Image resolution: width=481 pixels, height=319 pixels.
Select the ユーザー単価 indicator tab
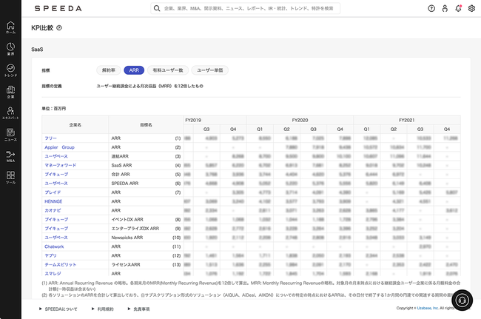pos(210,70)
